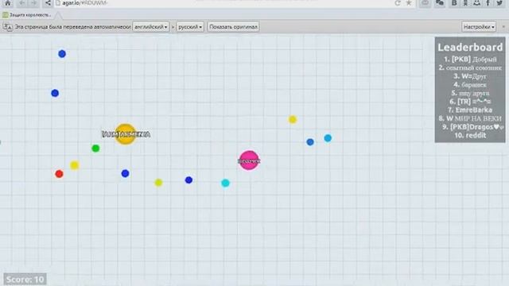Share page to Twitter
Image resolution: width=509 pixels, height=286 pixels.
tap(499, 3)
